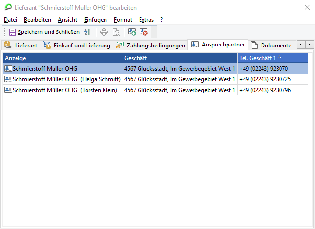Click contact card icon in Torsten Klein row
Image resolution: width=315 pixels, height=229 pixels.
[x=8, y=90]
